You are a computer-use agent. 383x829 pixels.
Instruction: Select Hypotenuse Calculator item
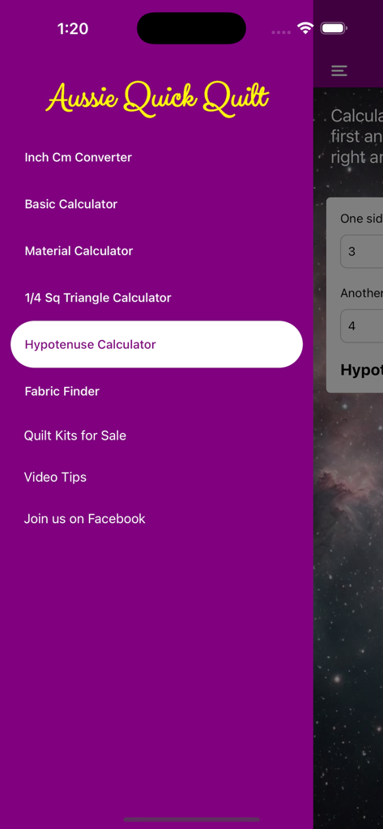pyautogui.click(x=156, y=344)
